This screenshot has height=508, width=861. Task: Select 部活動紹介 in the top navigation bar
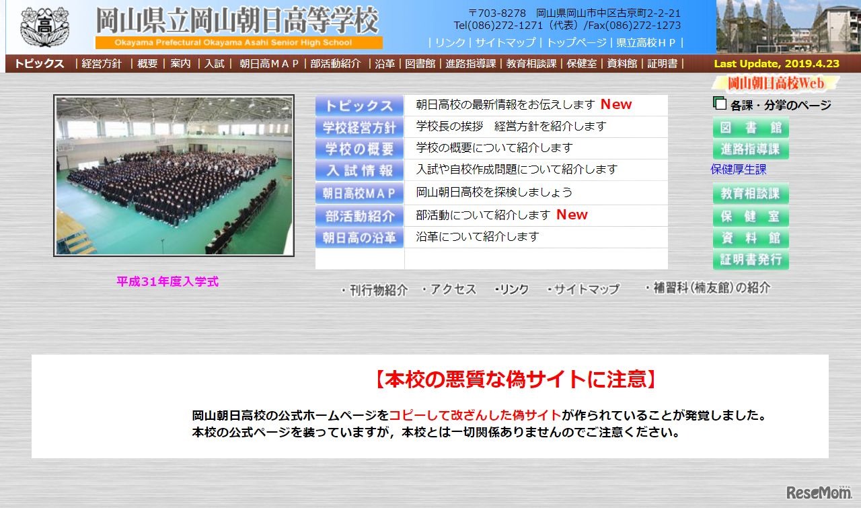pyautogui.click(x=336, y=63)
